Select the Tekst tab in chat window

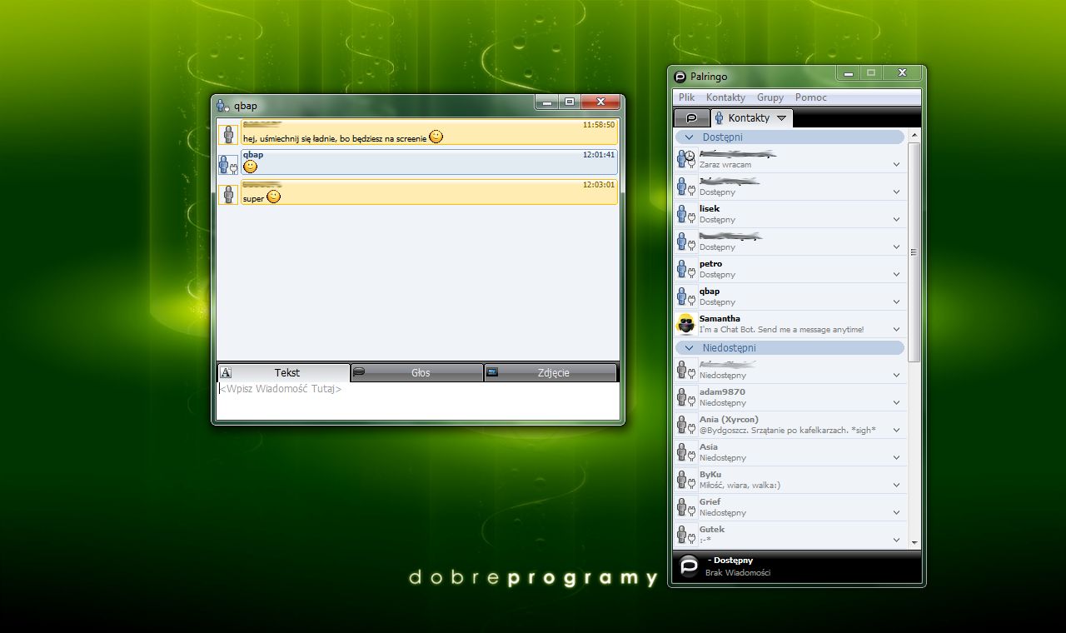284,372
